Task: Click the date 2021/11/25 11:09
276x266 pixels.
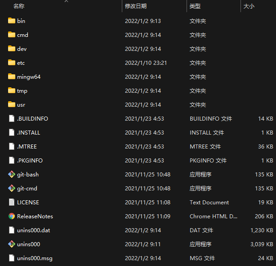Action: click(147, 216)
